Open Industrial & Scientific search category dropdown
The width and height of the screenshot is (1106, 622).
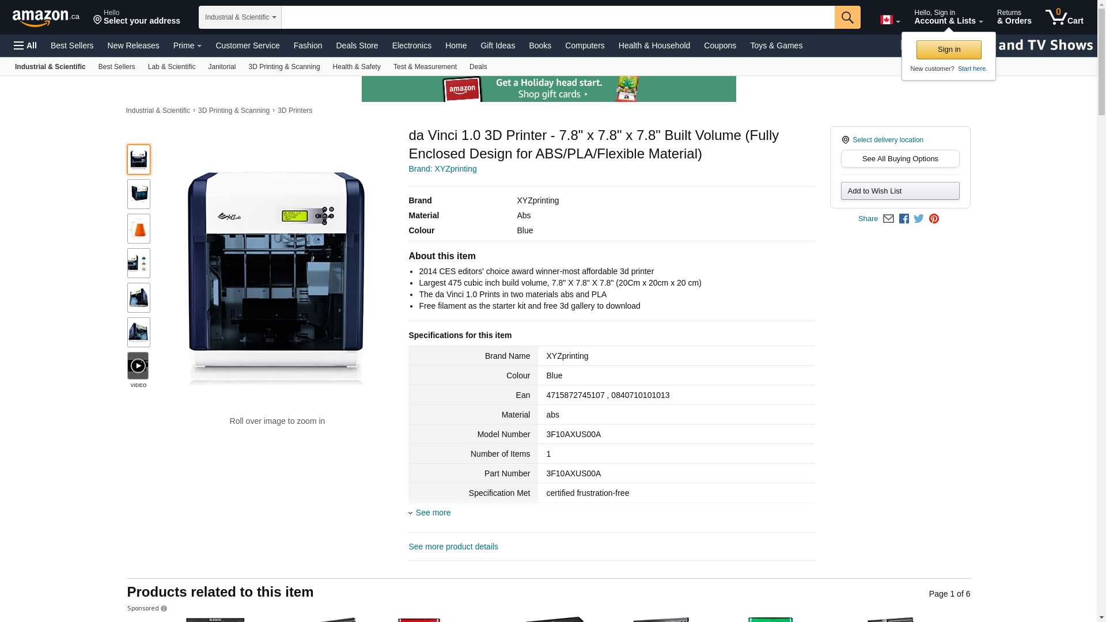coord(240,17)
